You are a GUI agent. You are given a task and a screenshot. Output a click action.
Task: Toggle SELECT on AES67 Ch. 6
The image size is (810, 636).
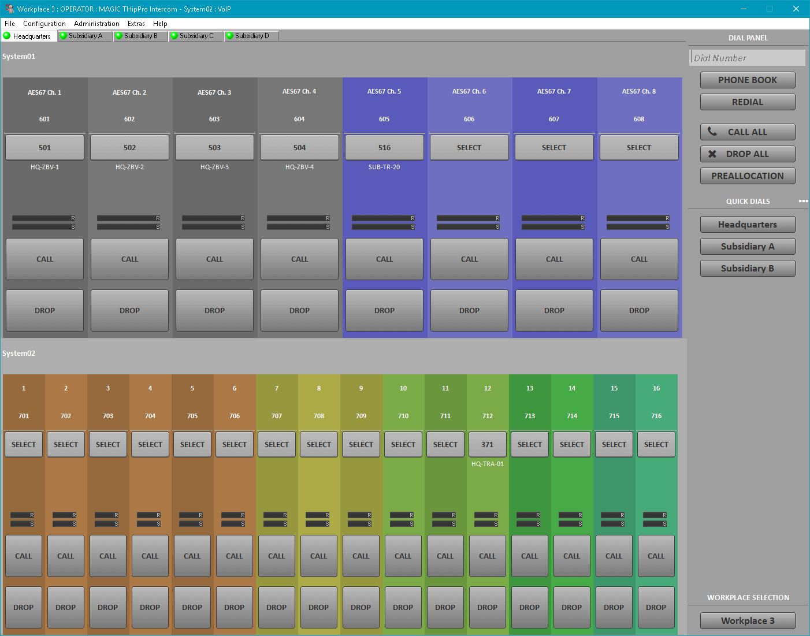469,147
